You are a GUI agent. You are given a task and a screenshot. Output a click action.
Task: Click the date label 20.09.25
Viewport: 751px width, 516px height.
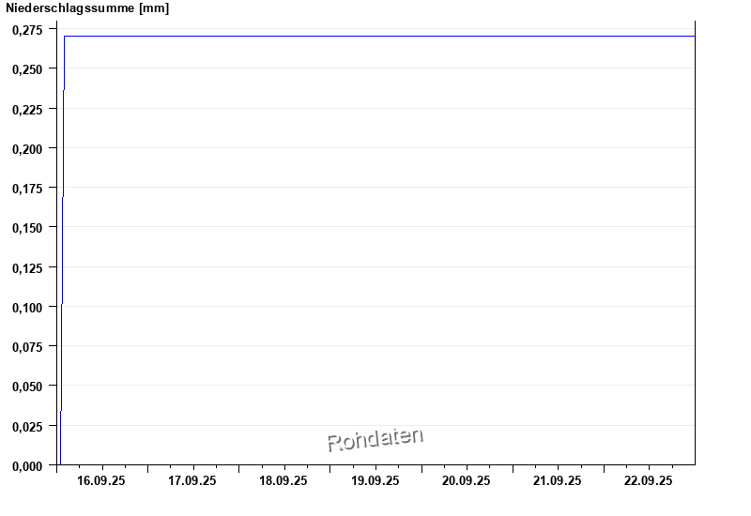point(466,480)
